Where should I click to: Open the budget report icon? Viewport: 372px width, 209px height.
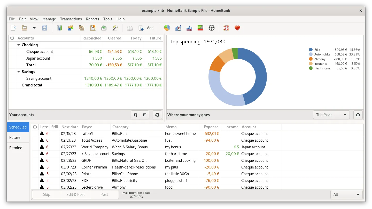click(200, 28)
